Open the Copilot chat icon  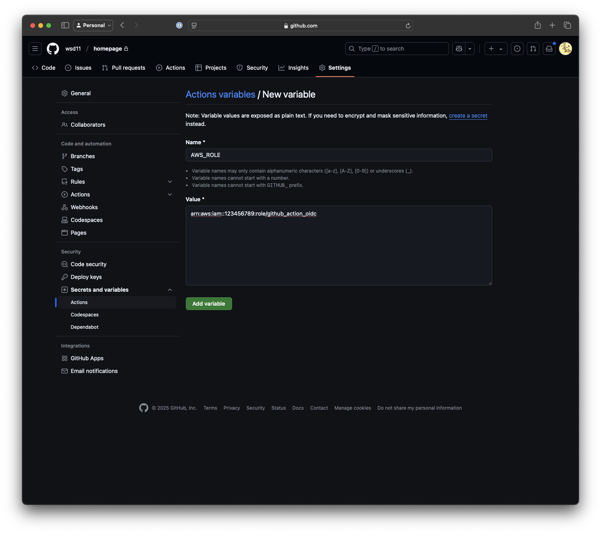pyautogui.click(x=459, y=49)
